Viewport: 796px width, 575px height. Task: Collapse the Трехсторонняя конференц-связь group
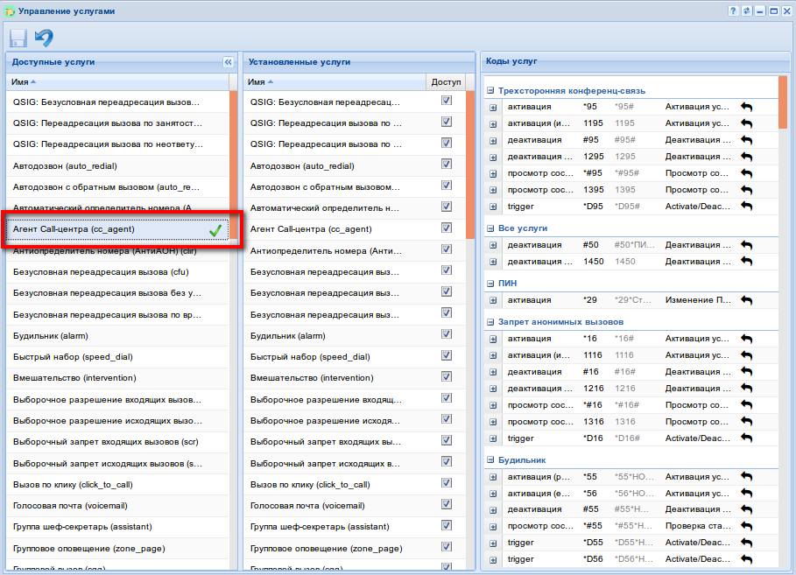click(490, 90)
